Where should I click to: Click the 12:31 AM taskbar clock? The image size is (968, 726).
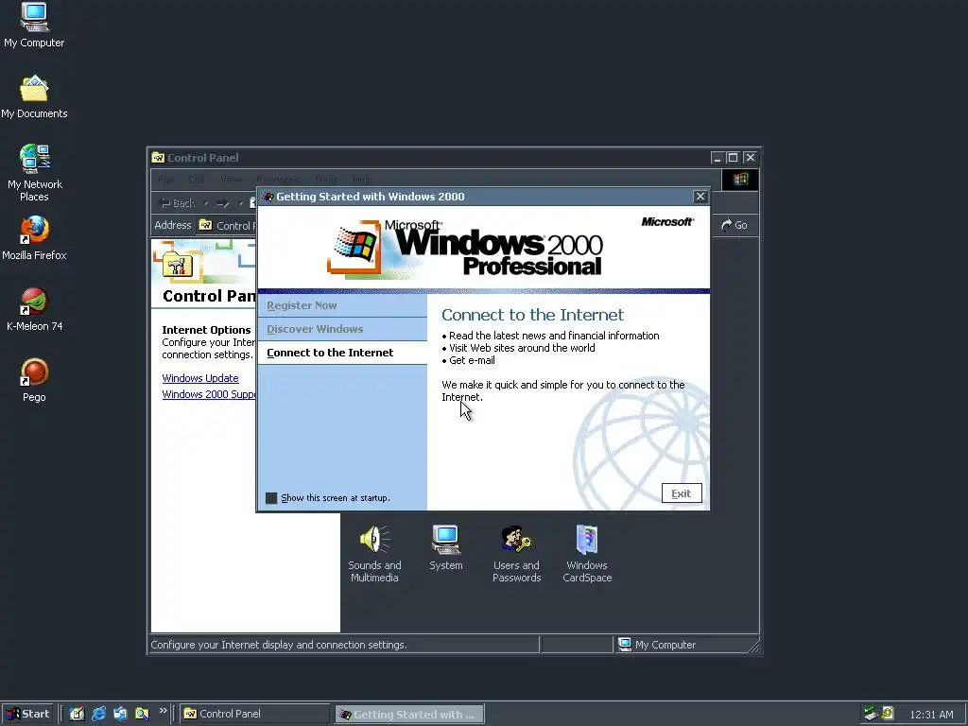931,715
